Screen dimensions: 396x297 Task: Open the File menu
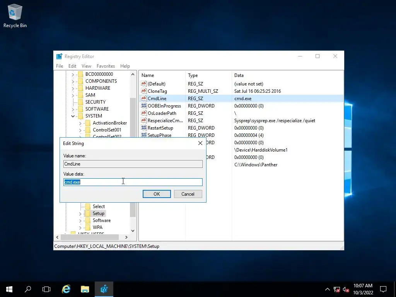pos(60,66)
